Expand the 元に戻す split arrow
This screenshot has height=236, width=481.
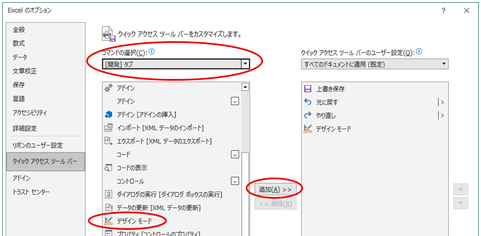click(x=442, y=102)
